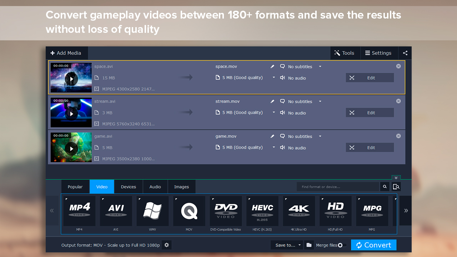The image size is (457, 257).
Task: Choose the 4K Ultra HD preset icon
Action: click(299, 211)
